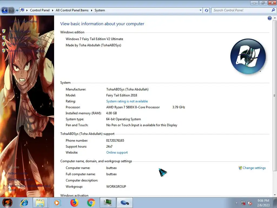Click the shield icon beside Device Manager
The height and width of the screenshot is (208, 277).
[4, 31]
